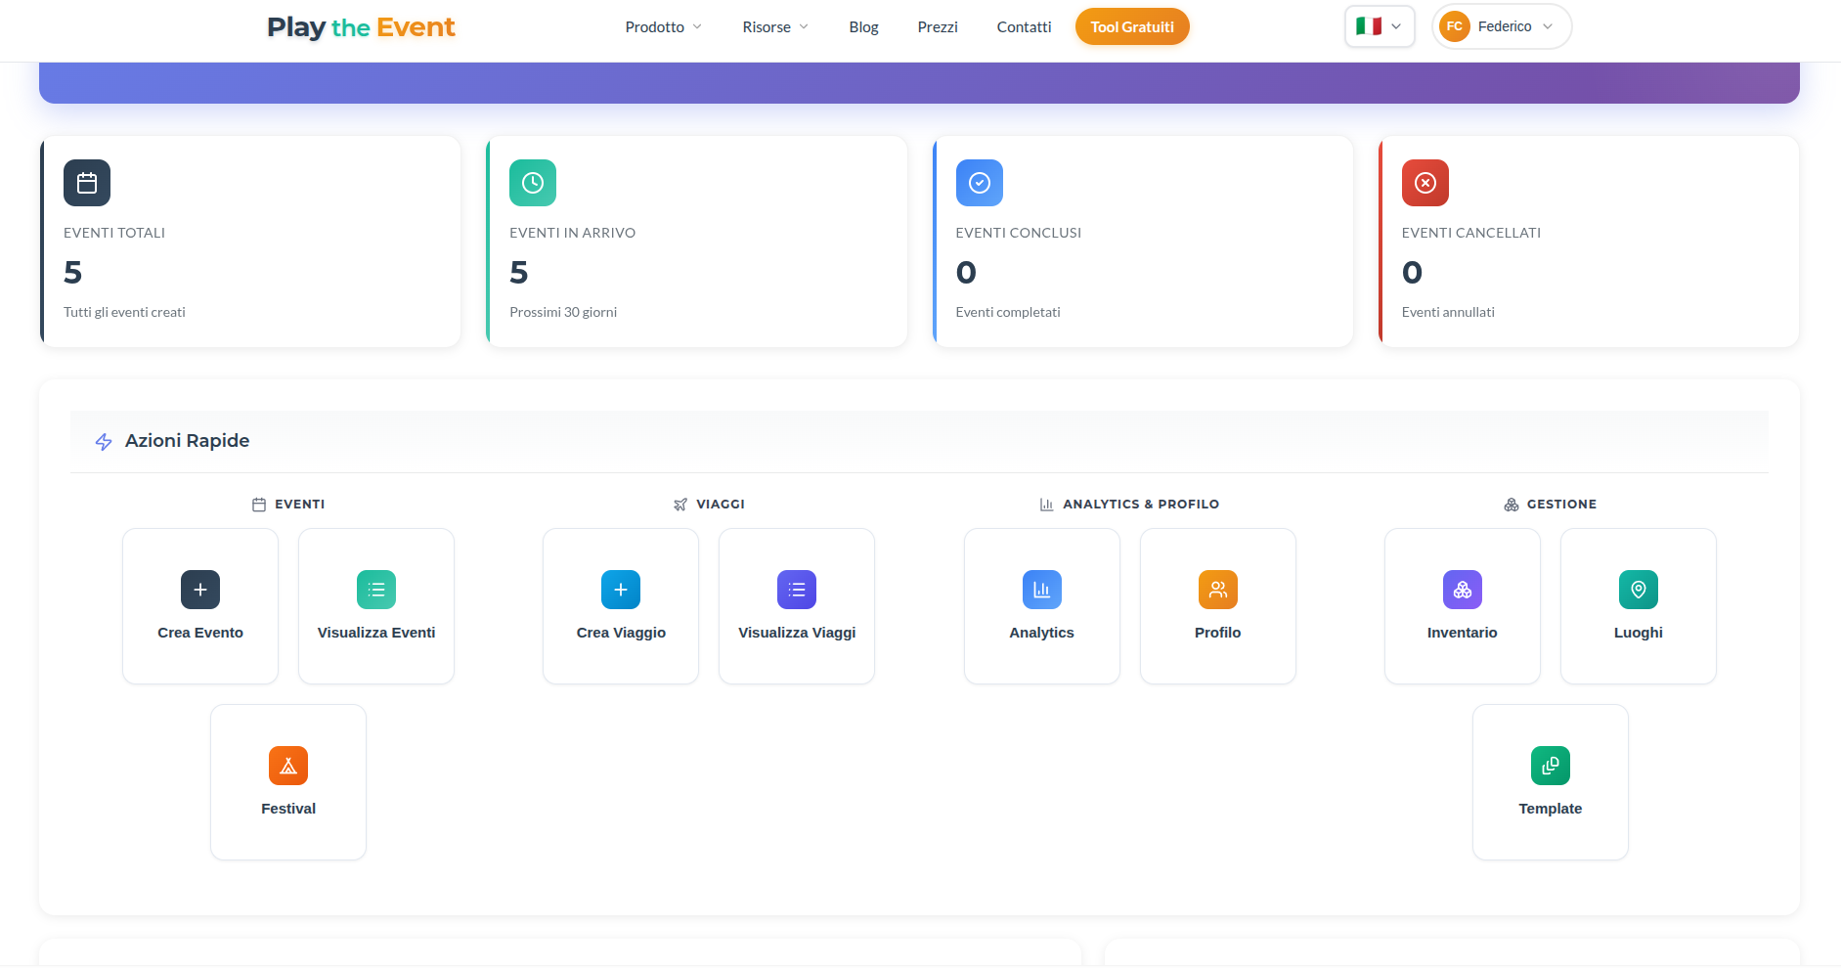Click the Eventi in Arrivo value 5
The height and width of the screenshot is (969, 1841).
click(x=519, y=272)
